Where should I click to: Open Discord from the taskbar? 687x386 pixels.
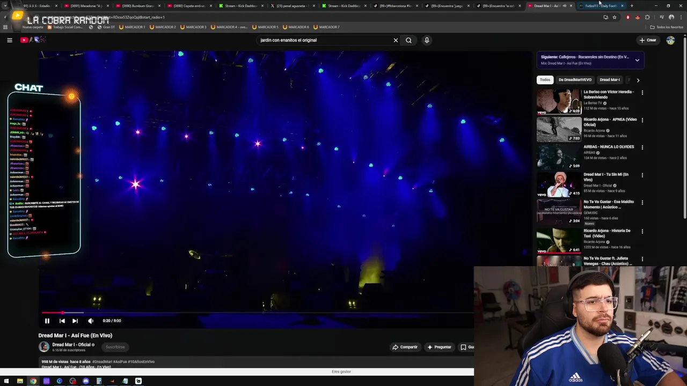(x=86, y=381)
